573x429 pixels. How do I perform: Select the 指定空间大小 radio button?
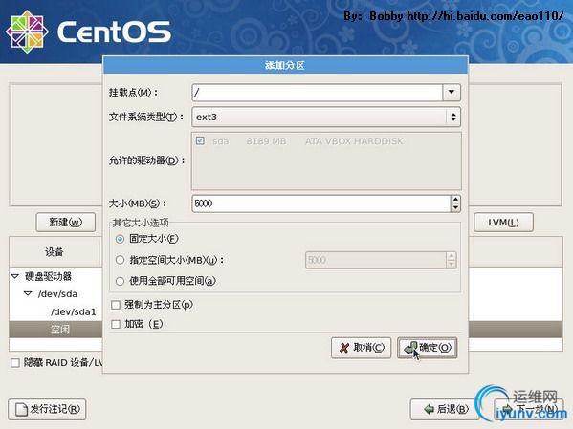120,260
